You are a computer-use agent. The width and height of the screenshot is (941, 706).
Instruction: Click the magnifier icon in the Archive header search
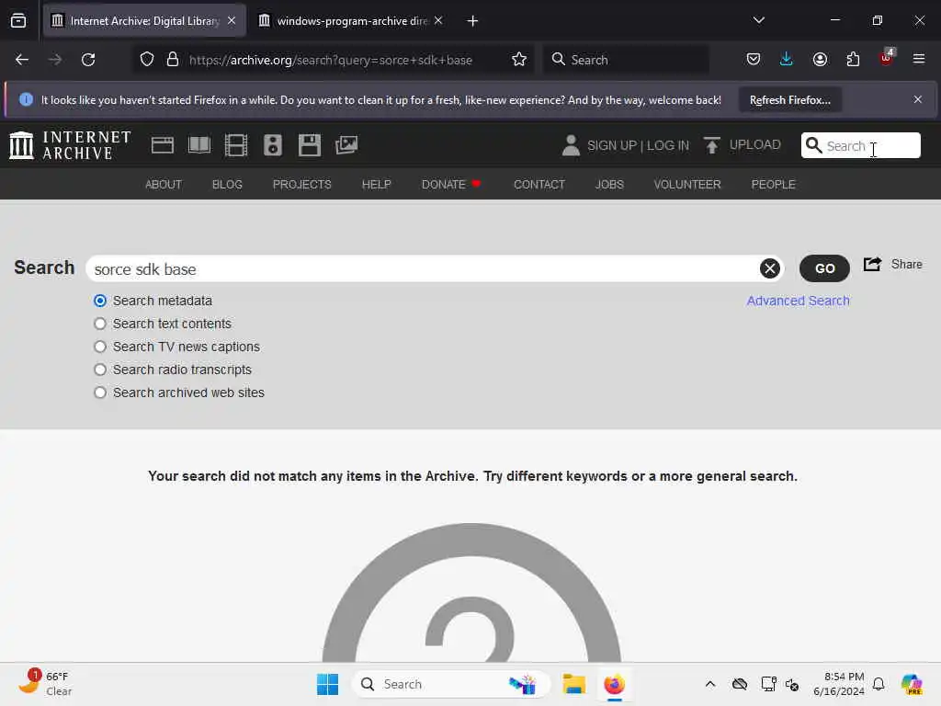pyautogui.click(x=813, y=145)
